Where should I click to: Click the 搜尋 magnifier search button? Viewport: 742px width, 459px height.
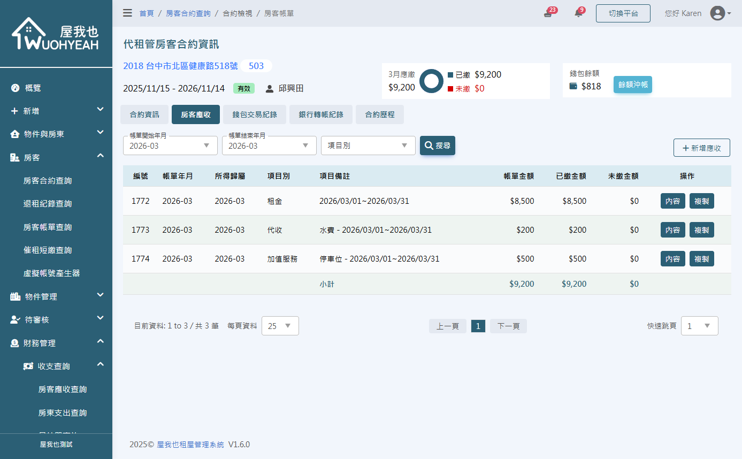click(438, 145)
